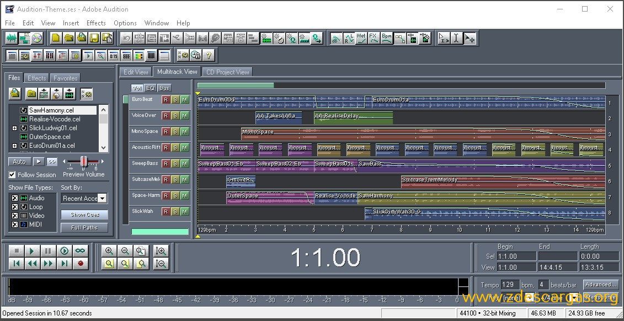The image size is (624, 321).
Task: Click the Go to Beginning transport button
Action: 17,263
